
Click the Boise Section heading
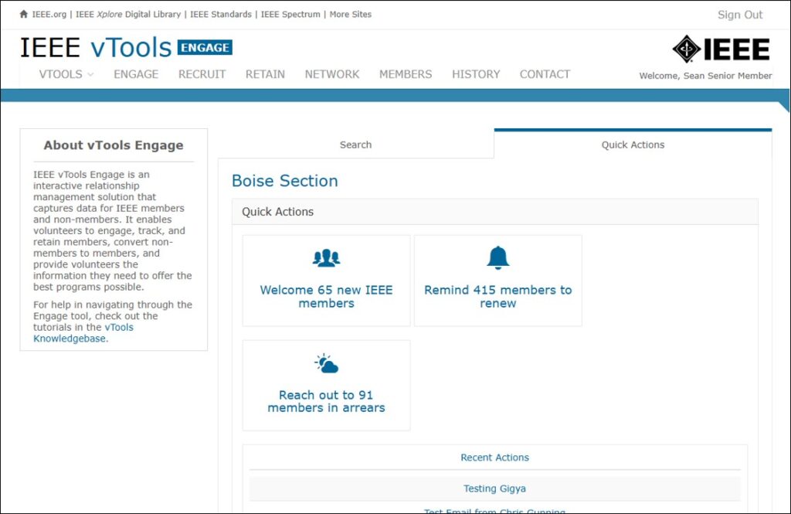pyautogui.click(x=284, y=181)
